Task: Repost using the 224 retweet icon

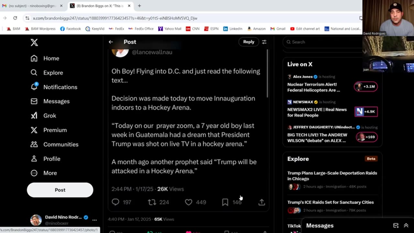Action: point(152,202)
